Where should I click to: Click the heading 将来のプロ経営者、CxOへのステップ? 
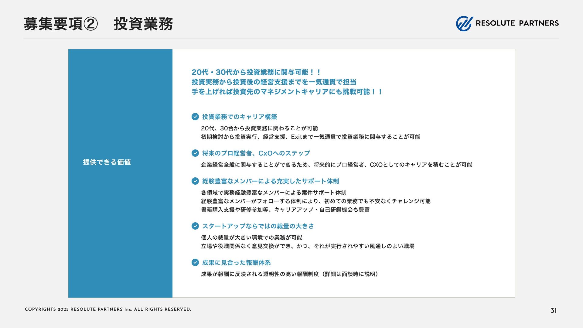[x=256, y=153]
